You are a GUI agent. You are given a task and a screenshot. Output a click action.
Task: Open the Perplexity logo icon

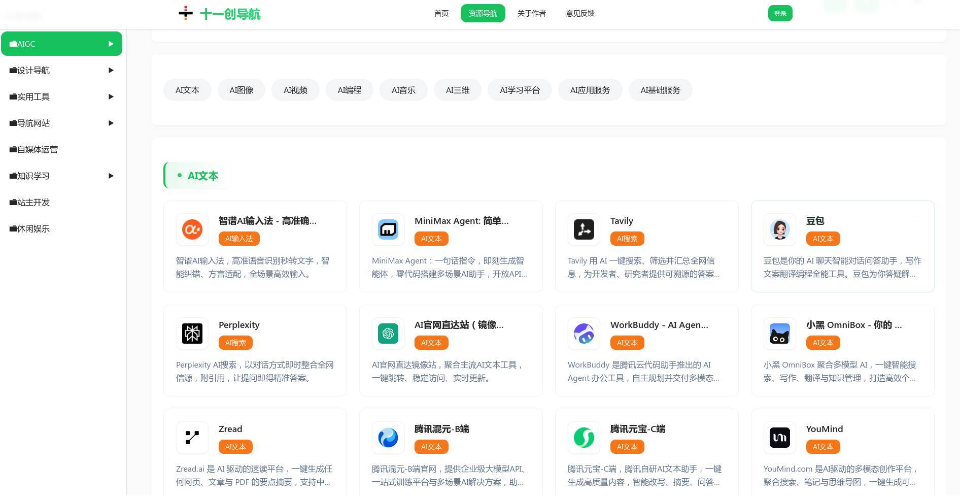192,334
